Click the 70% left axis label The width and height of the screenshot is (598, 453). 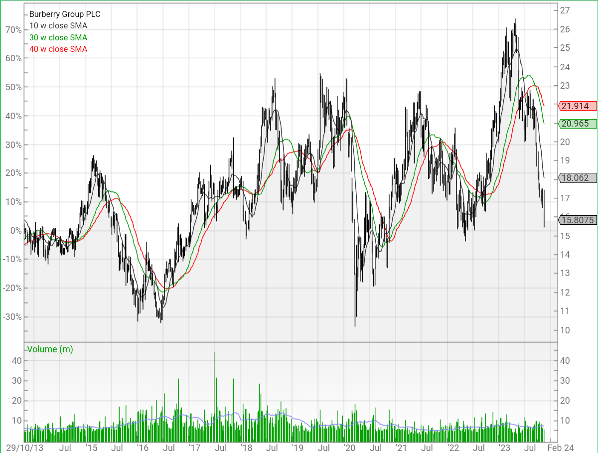click(x=14, y=29)
